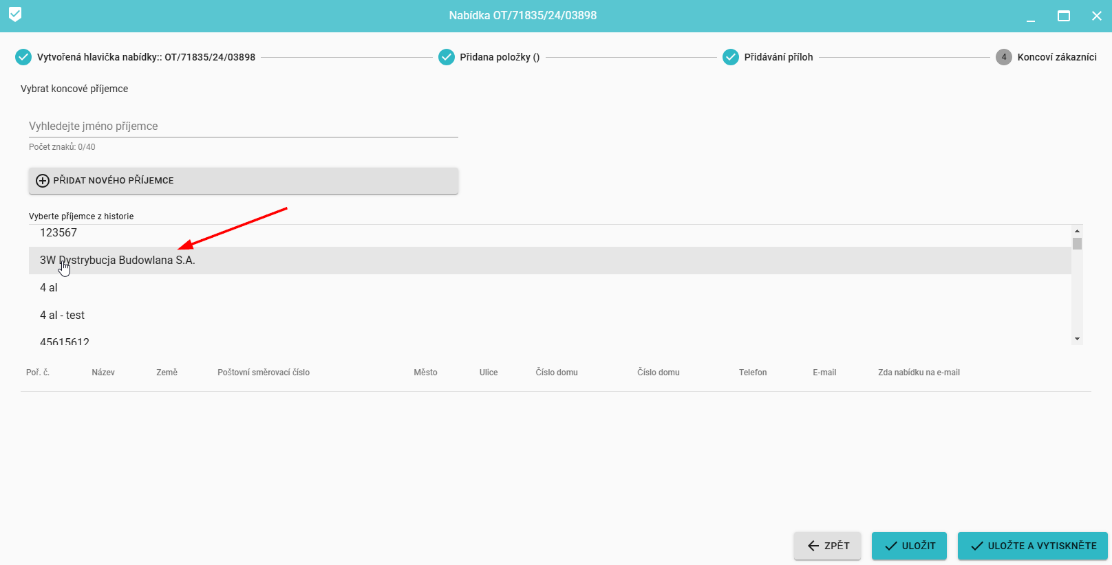Go to Přidávání příloh step

(778, 57)
